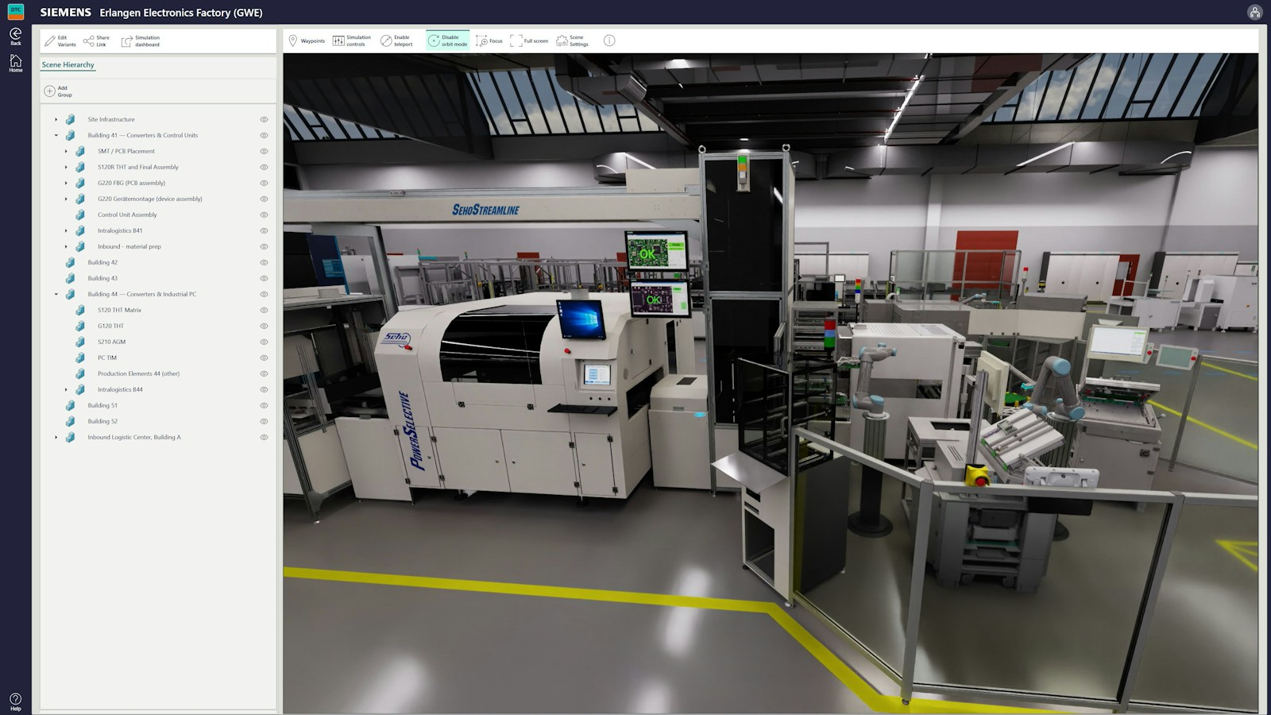Click the cube icon beside PC TIM
This screenshot has width=1271, height=715.
click(80, 357)
